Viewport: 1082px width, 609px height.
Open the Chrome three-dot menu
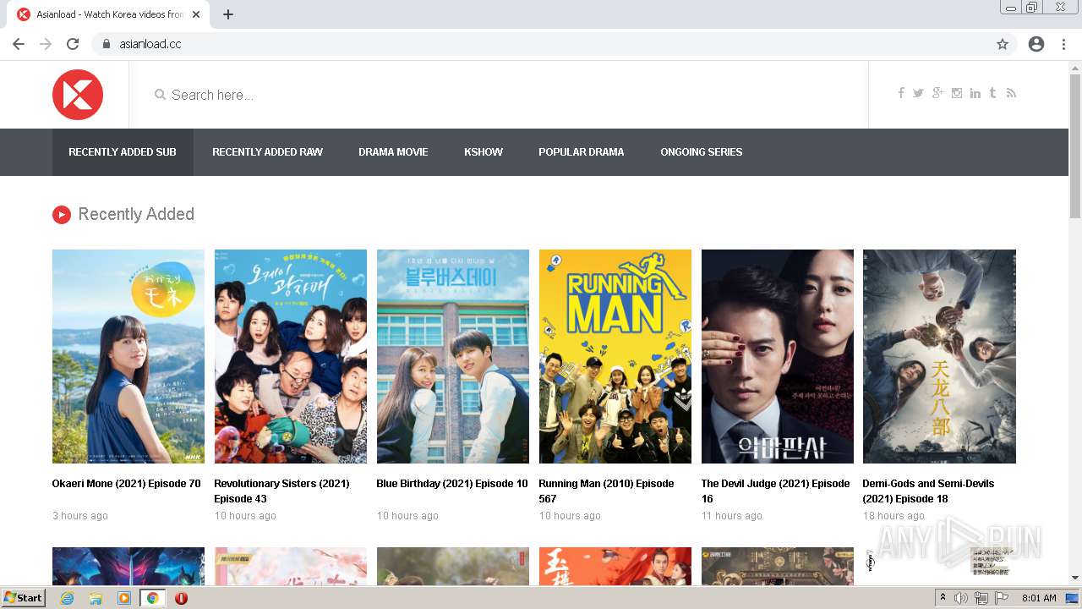[1063, 44]
